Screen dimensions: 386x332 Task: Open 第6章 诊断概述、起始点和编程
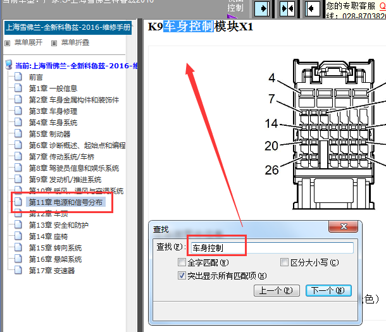77,145
